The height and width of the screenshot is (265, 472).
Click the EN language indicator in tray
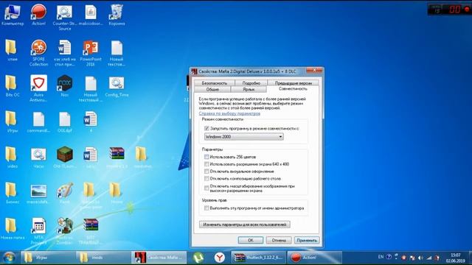[381, 257]
